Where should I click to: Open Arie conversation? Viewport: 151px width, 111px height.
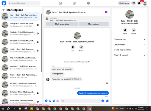[20, 59]
